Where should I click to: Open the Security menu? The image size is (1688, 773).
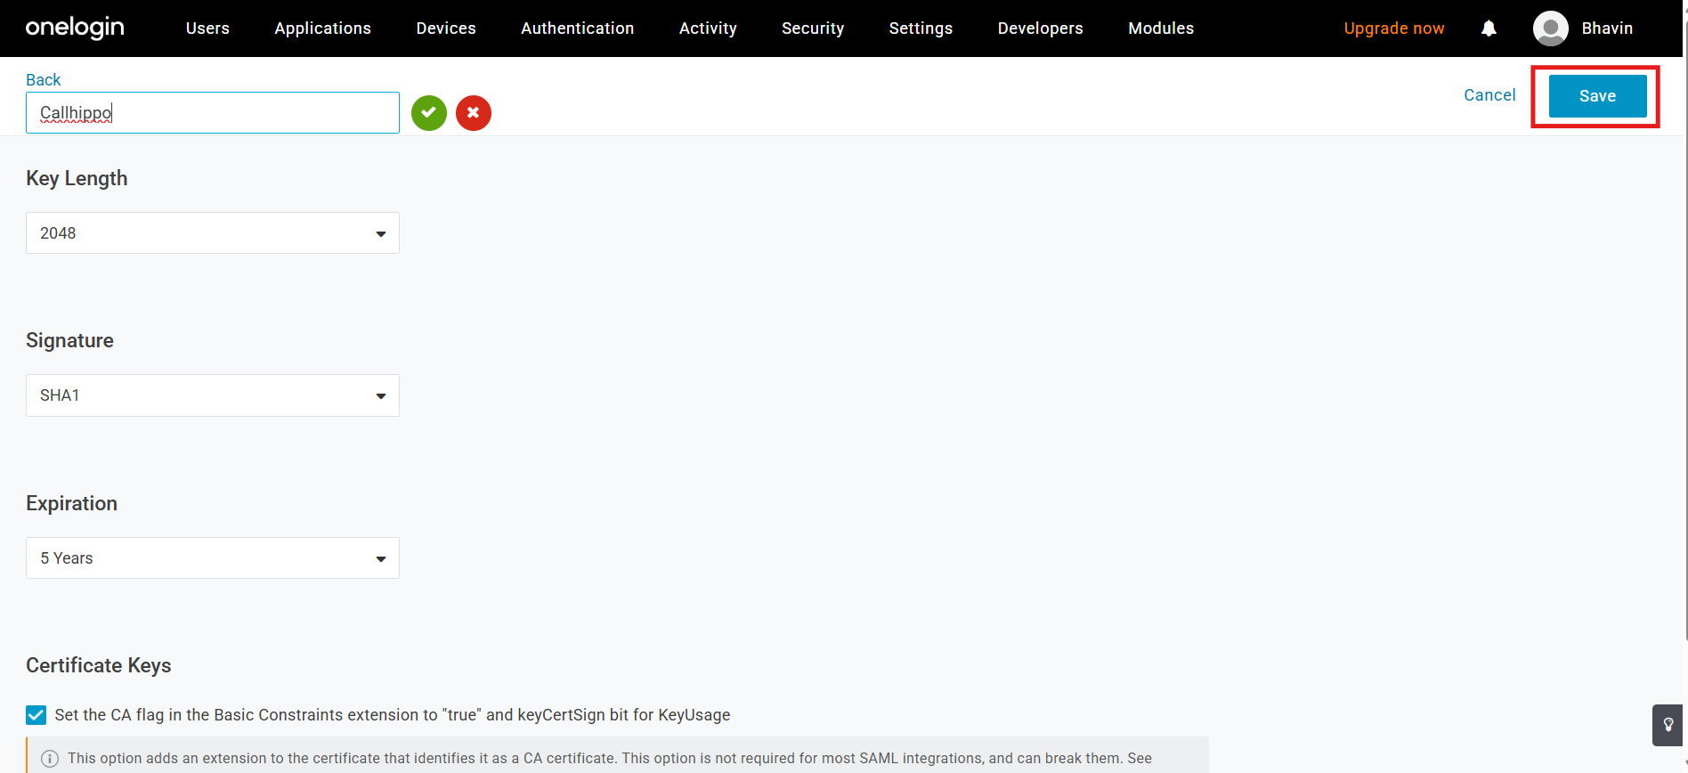click(x=813, y=28)
